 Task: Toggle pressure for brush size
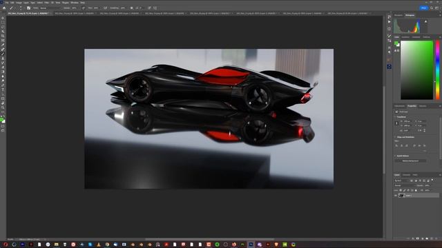[155, 8]
